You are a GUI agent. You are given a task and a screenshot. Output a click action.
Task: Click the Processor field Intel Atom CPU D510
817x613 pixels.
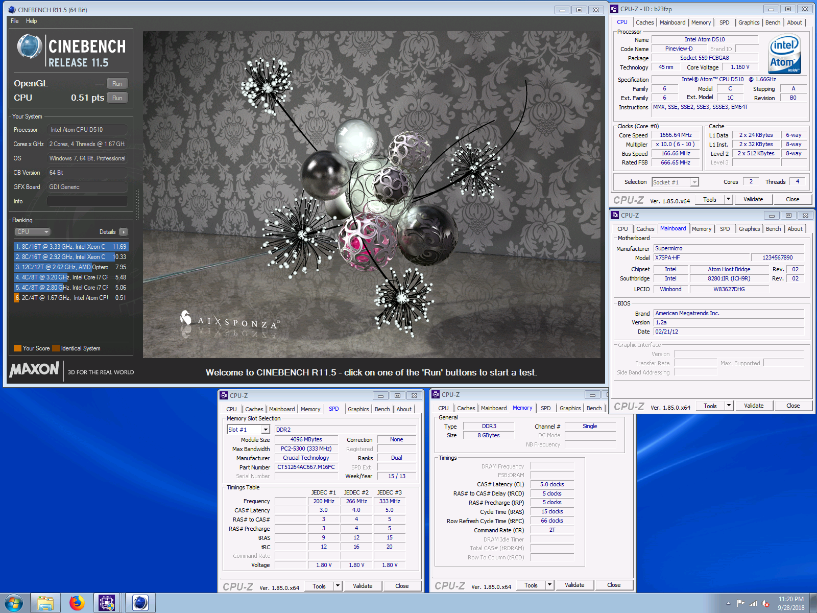(87, 130)
